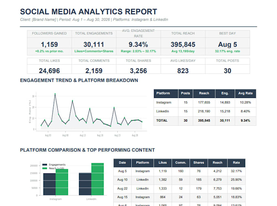Click the 7,753 reach cell for Aug 22

[x=218, y=188]
